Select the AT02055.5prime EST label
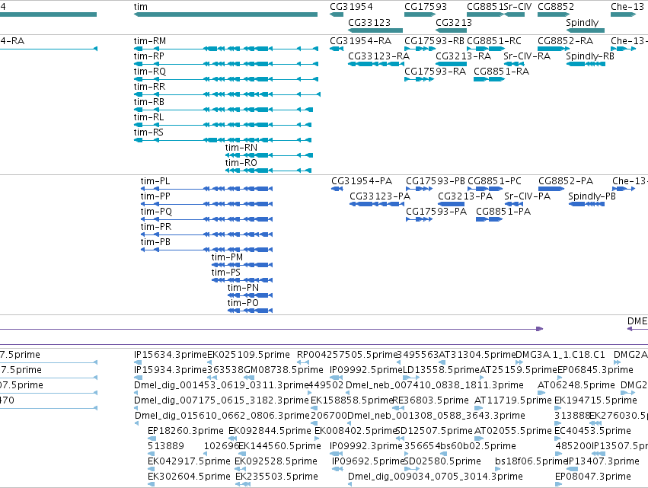 click(513, 431)
